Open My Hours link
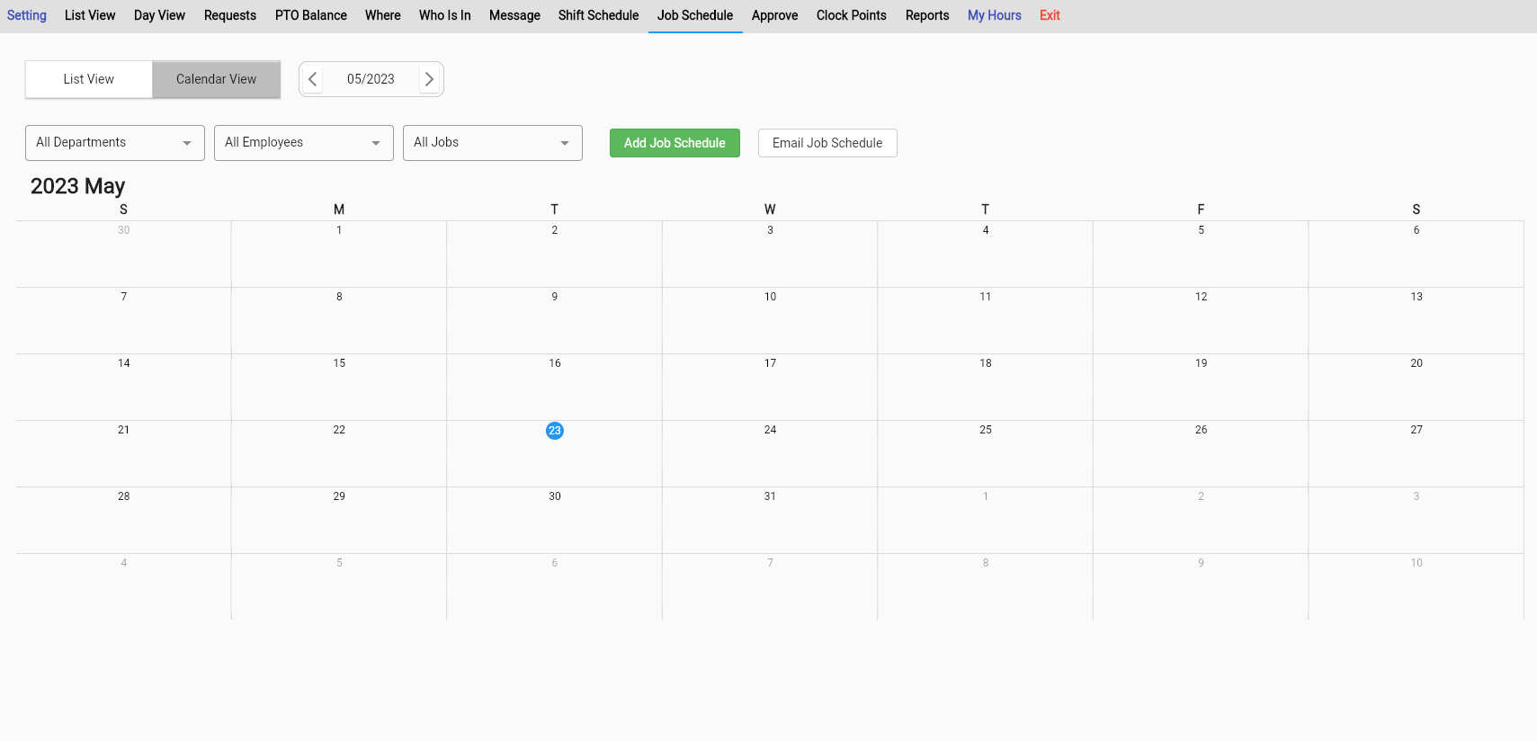Viewport: 1537px width, 741px height. 995,15
